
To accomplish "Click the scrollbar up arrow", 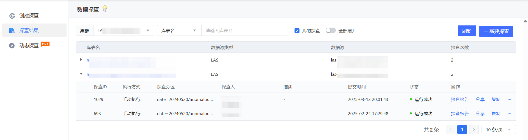I will click(x=525, y=21).
